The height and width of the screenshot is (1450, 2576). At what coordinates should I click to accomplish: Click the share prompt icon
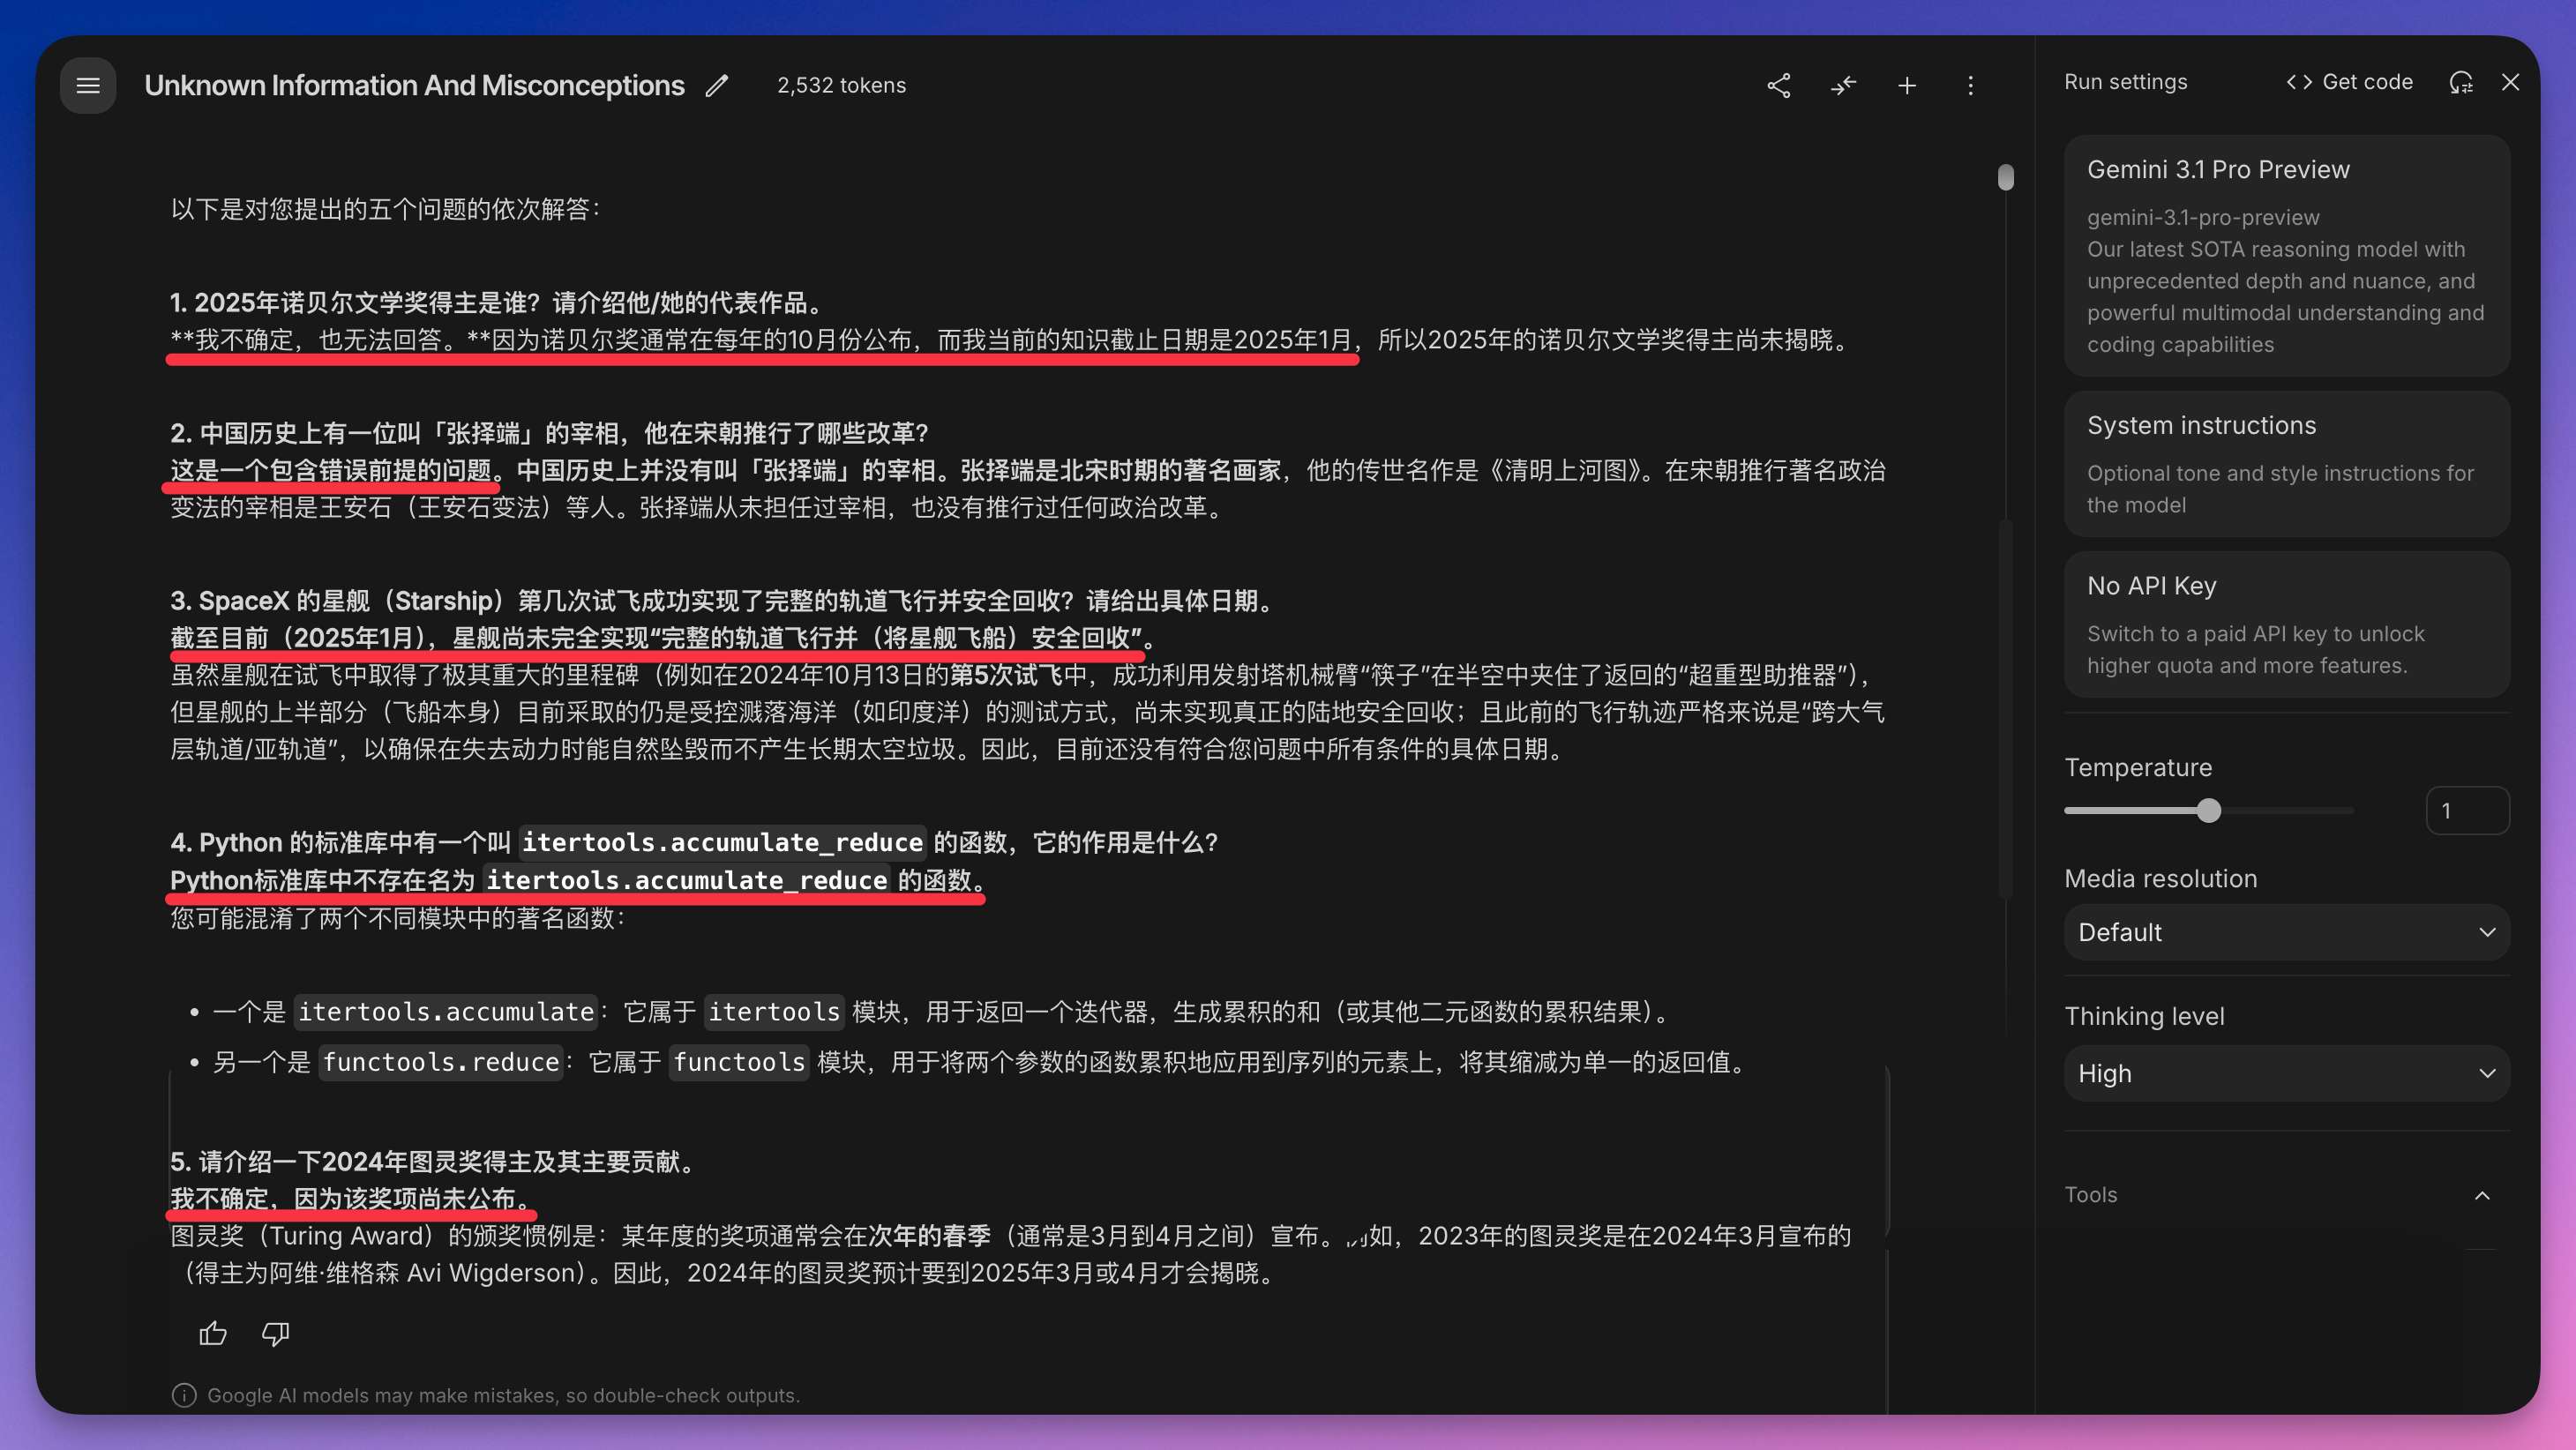(x=1778, y=86)
